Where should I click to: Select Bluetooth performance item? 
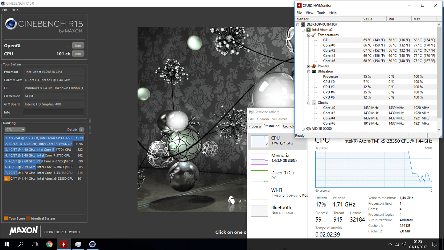coord(277,210)
